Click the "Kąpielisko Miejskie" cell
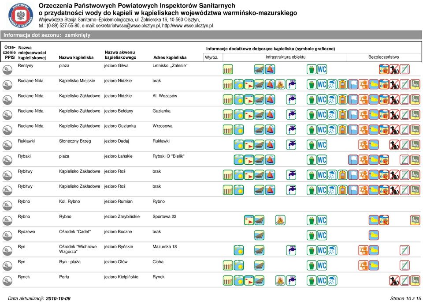 (77, 81)
